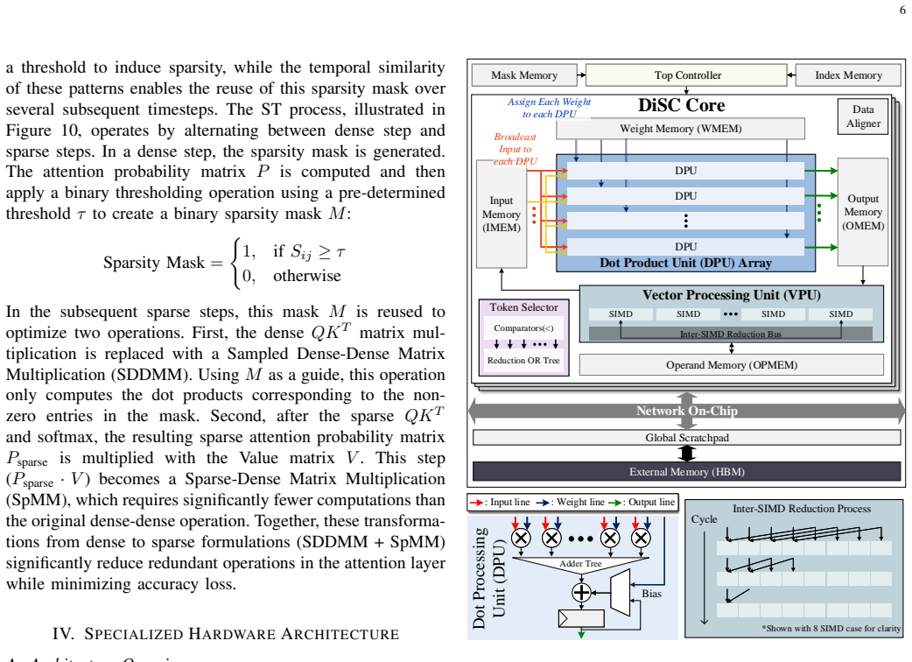This screenshot has height=662, width=912.
Task: Click the circled plus adder symbol
Action: pos(582,593)
